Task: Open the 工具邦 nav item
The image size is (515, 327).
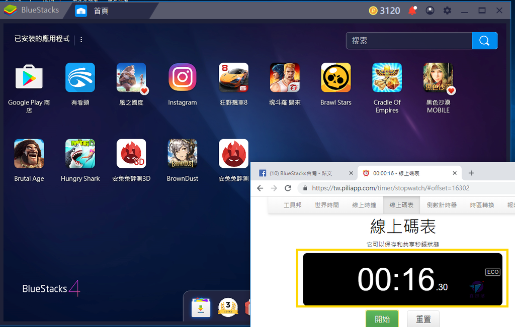Action: [292, 205]
